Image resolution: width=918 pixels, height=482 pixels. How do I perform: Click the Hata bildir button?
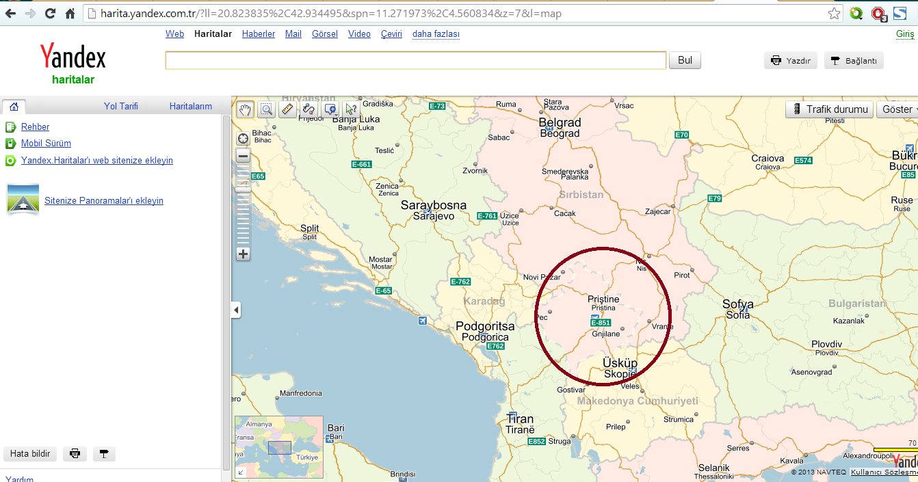coord(30,454)
